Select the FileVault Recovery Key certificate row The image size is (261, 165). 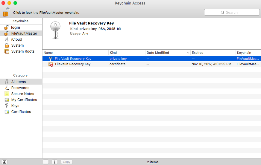(x=152, y=64)
